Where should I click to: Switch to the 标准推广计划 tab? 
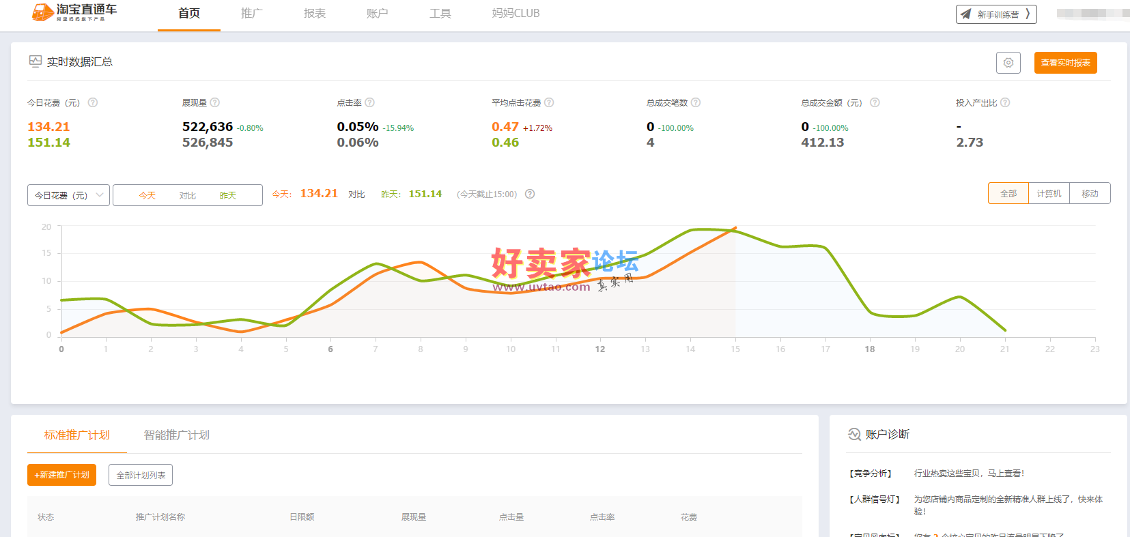pyautogui.click(x=77, y=435)
